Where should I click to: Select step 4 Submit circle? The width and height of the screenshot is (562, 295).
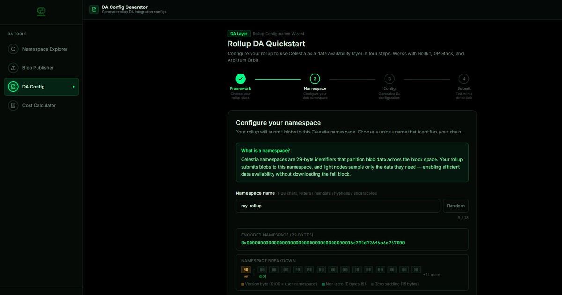[x=464, y=79]
